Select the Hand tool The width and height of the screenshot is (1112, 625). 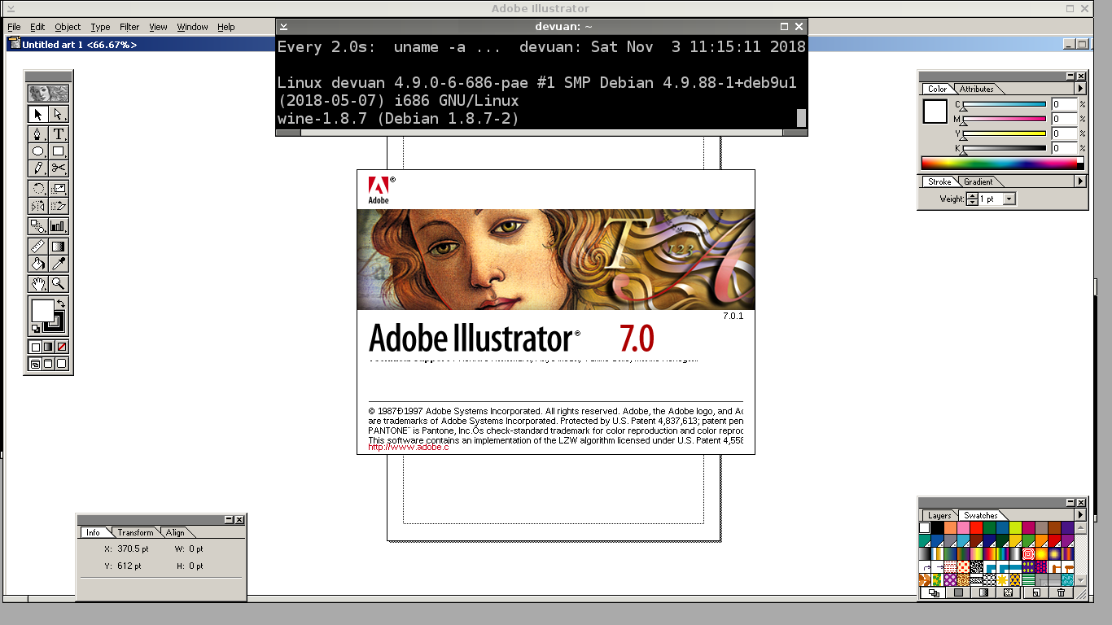tap(37, 283)
